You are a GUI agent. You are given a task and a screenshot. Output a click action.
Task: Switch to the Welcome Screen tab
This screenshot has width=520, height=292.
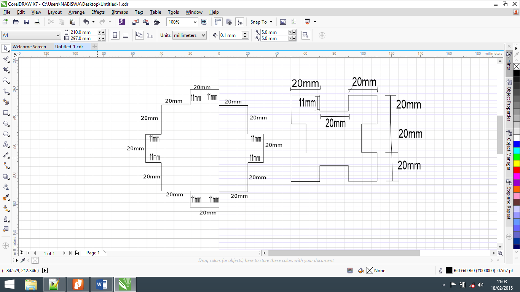click(29, 47)
